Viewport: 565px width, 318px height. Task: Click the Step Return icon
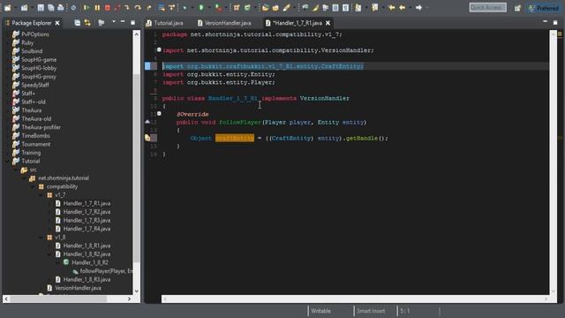[149, 7]
